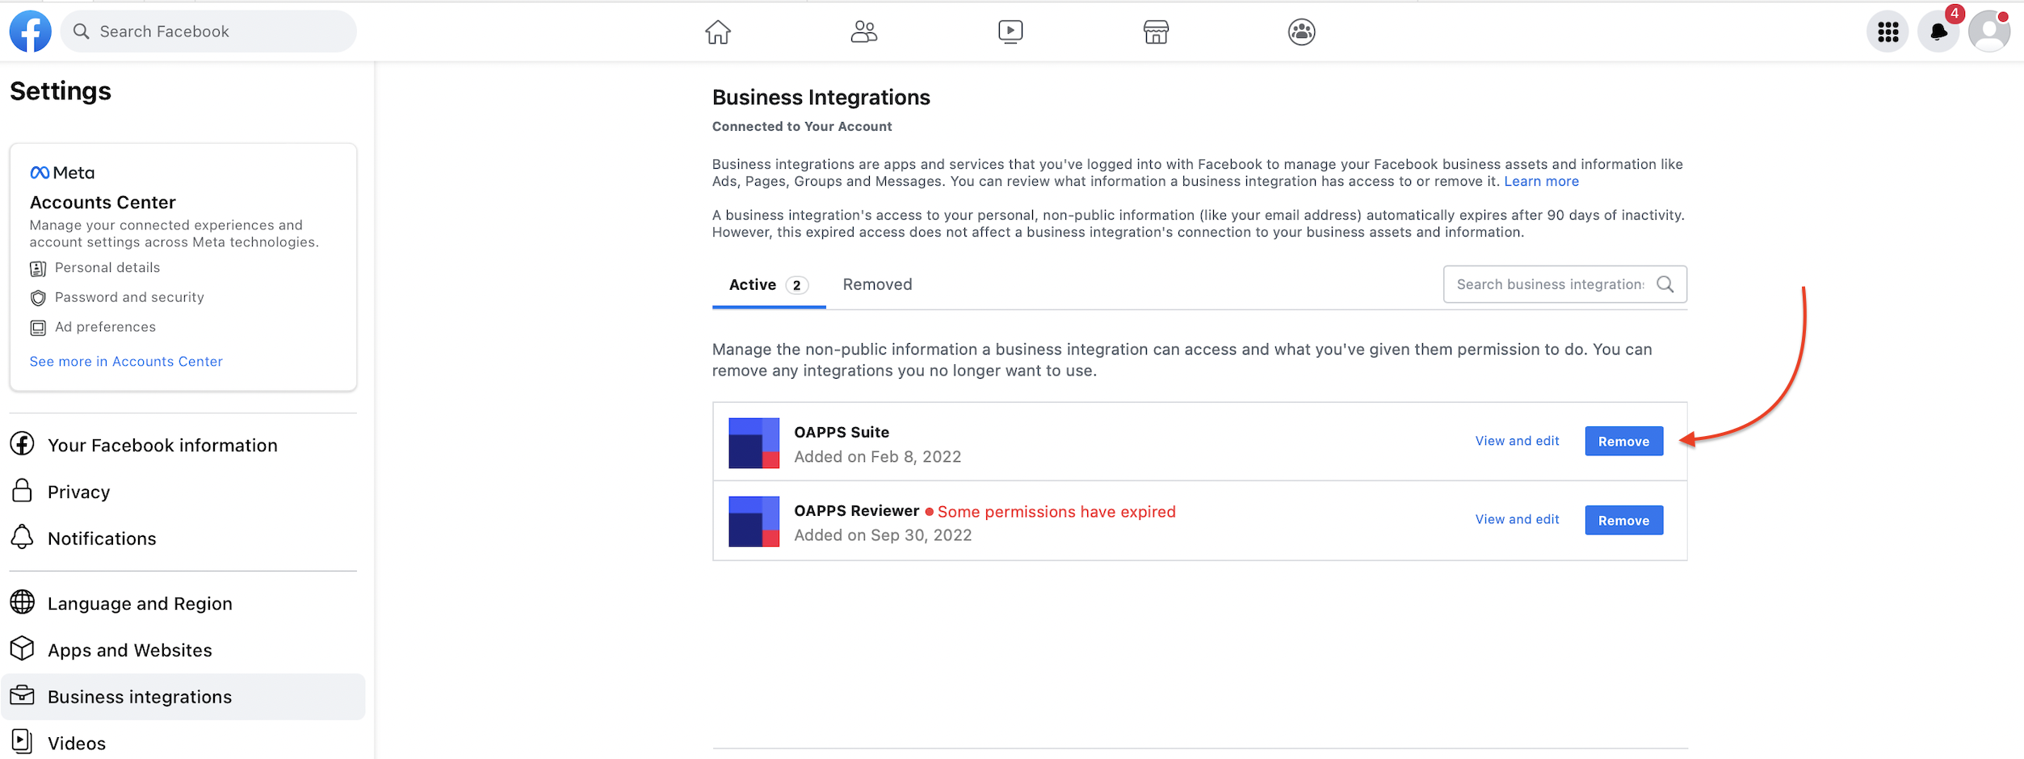
Task: Open Videos settings
Action: point(183,742)
